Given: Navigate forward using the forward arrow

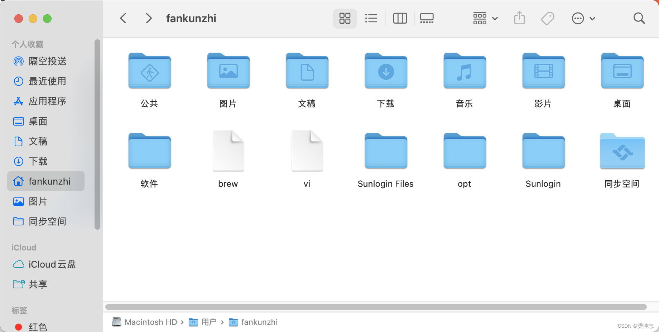Looking at the screenshot, I should click(x=149, y=18).
